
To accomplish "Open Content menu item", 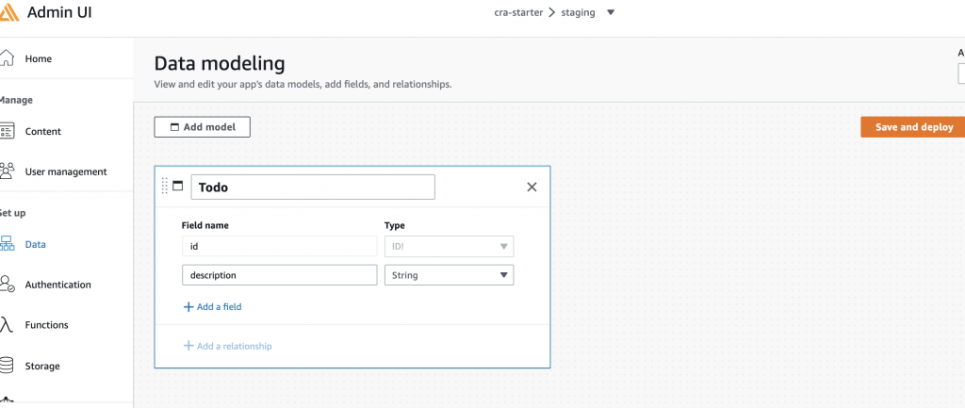I will pos(43,131).
